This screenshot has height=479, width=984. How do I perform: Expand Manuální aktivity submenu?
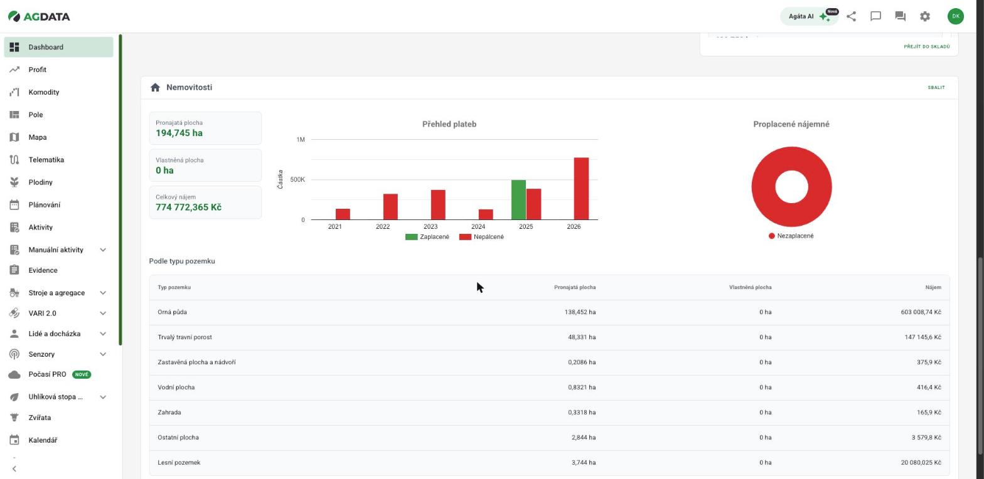tap(103, 250)
